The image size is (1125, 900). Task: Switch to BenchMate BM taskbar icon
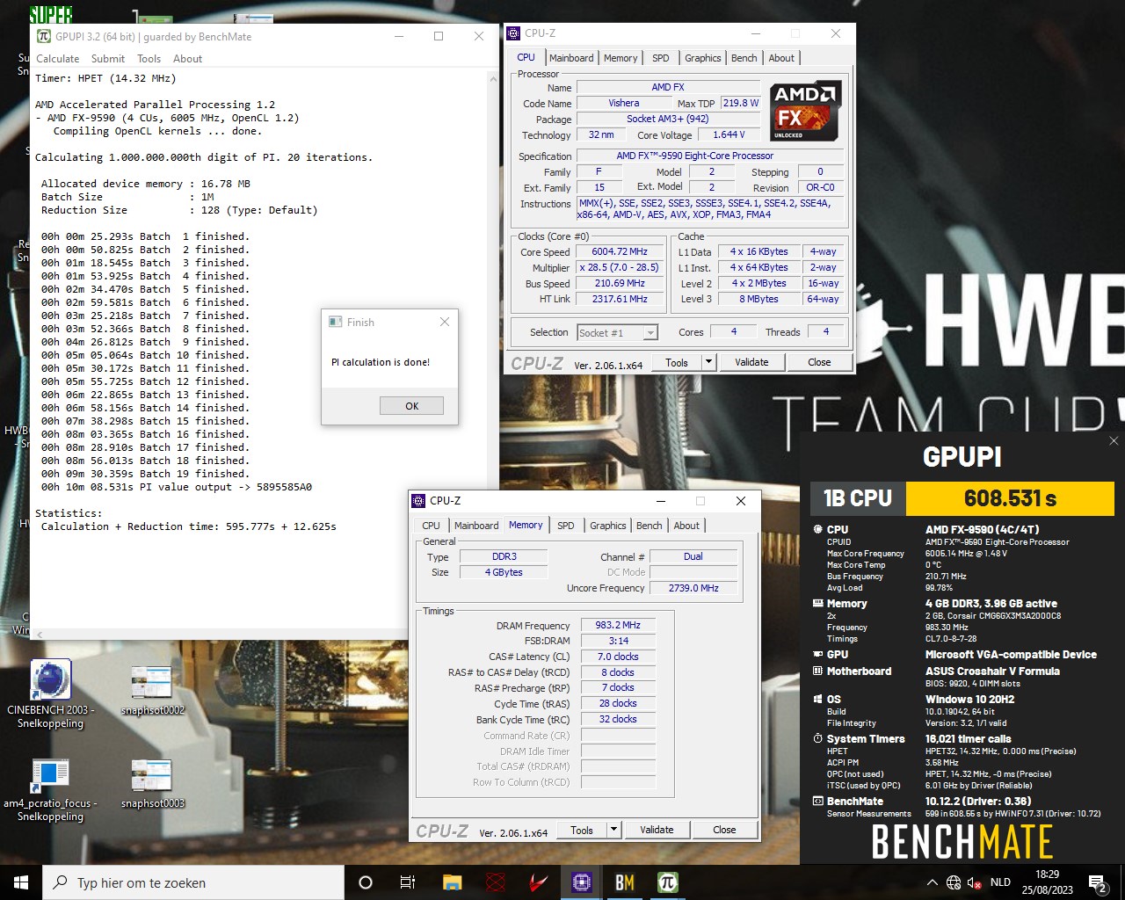625,882
